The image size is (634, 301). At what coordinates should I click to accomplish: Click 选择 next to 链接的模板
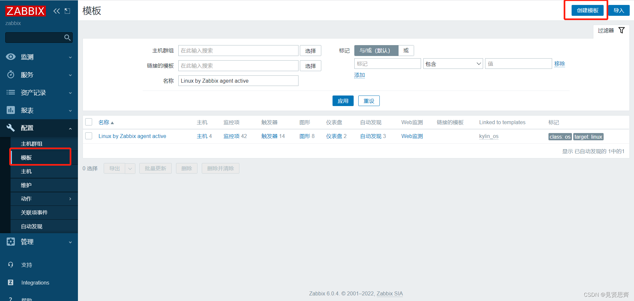310,66
